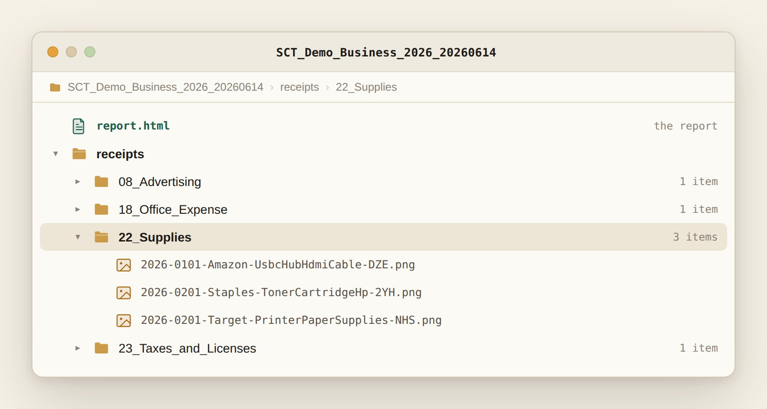767x409 pixels.
Task: Click the '1 item' count for 08_Advertising
Action: (x=698, y=181)
